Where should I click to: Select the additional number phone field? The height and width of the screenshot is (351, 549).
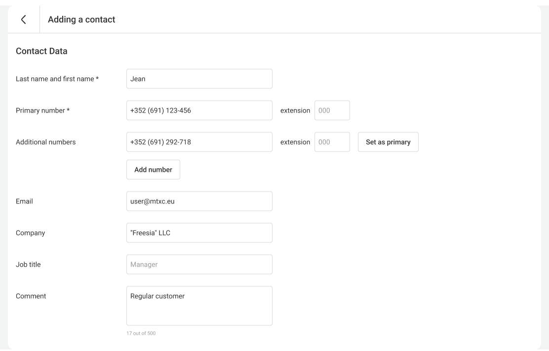pyautogui.click(x=199, y=142)
